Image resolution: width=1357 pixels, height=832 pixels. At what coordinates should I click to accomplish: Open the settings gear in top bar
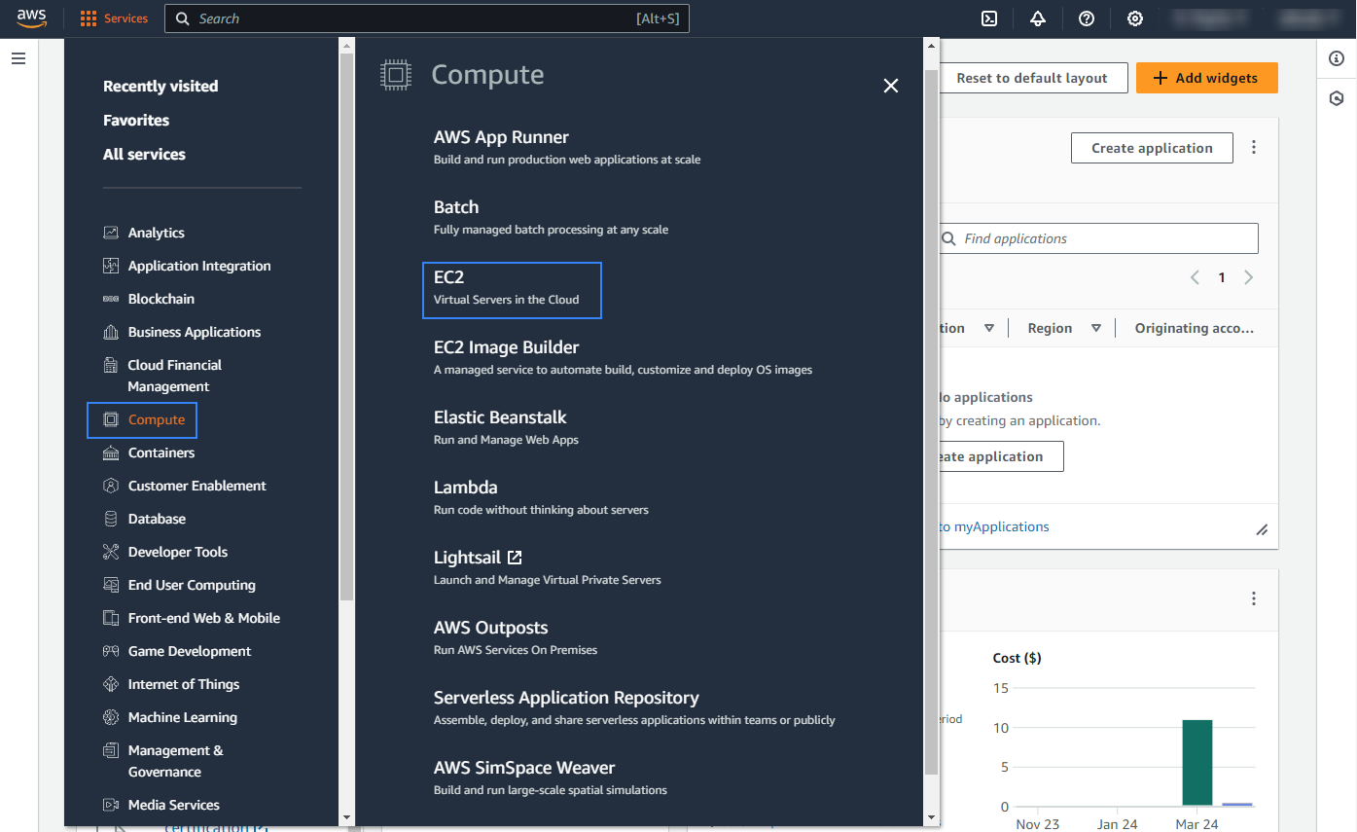point(1135,18)
